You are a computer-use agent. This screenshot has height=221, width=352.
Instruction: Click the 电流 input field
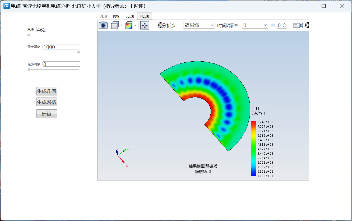pyautogui.click(x=58, y=30)
